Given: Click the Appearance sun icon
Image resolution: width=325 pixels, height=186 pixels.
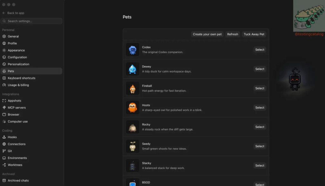Looking at the screenshot, I should click(4, 50).
